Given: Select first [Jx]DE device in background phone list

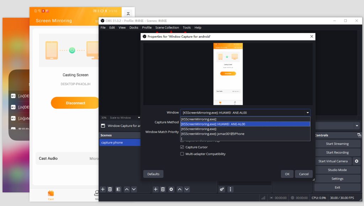Looking at the screenshot, I should tap(20, 96).
